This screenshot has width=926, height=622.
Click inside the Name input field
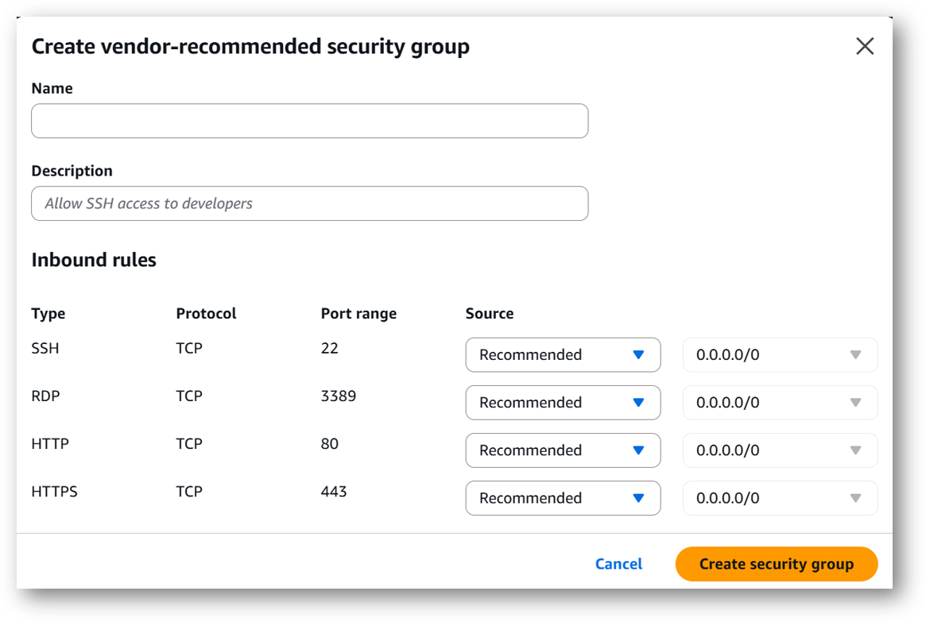click(309, 121)
